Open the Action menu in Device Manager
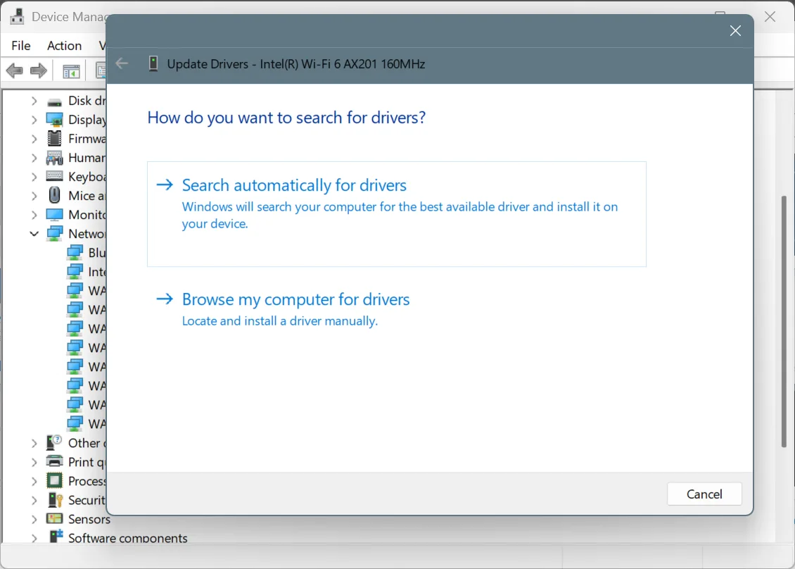This screenshot has height=569, width=795. pos(65,46)
